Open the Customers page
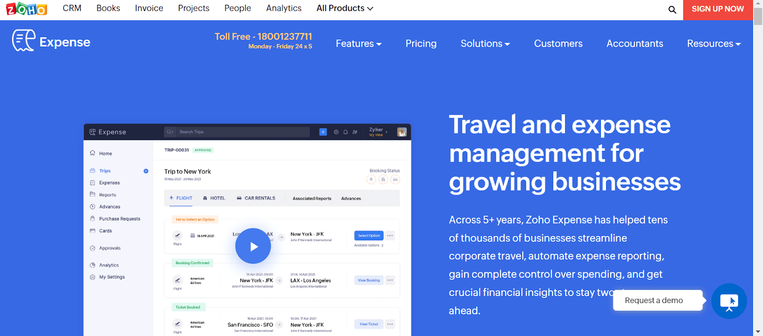763x336 pixels. 558,44
